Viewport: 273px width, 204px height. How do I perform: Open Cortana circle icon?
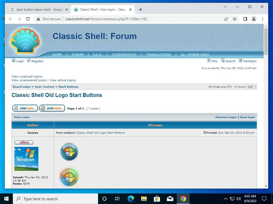click(x=104, y=199)
